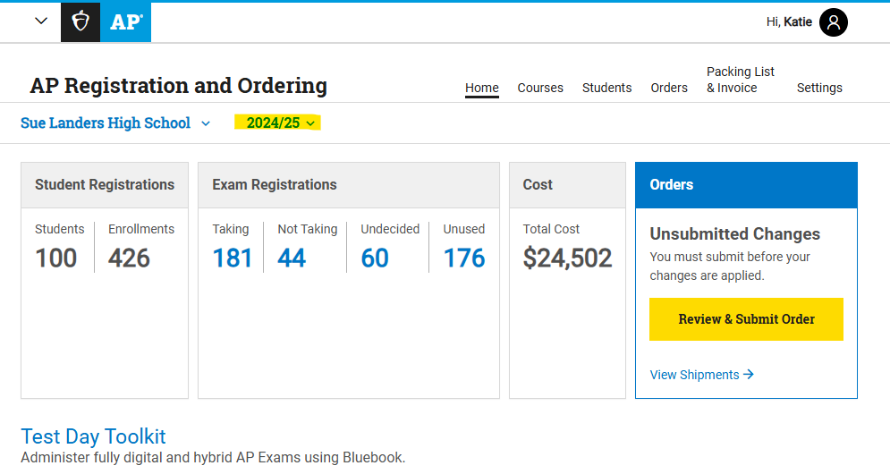Open Packing List & Invoice tab
This screenshot has width=890, height=474.
point(740,80)
